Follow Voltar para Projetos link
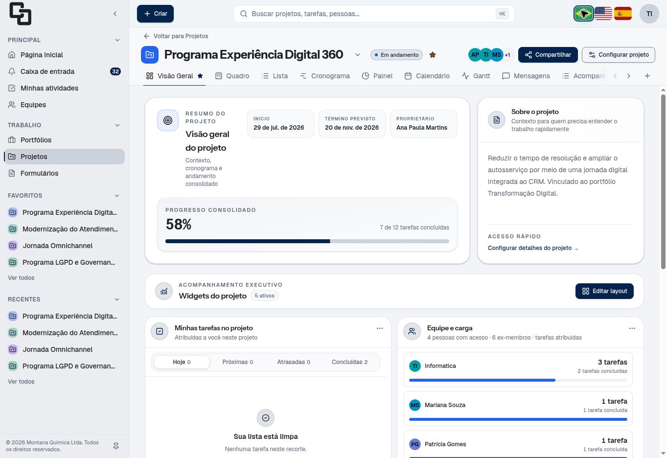Viewport: 667px width, 458px height. click(x=176, y=36)
